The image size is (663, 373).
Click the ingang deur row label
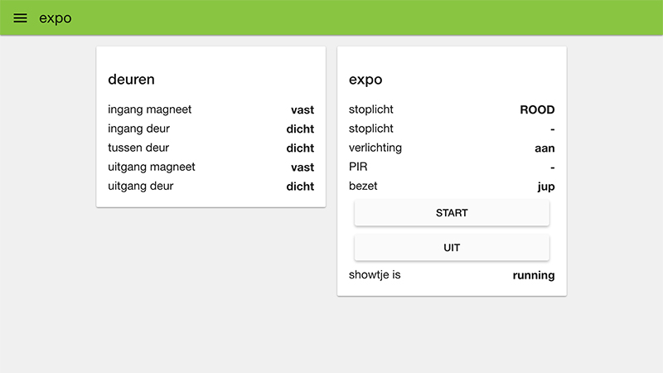(x=138, y=128)
